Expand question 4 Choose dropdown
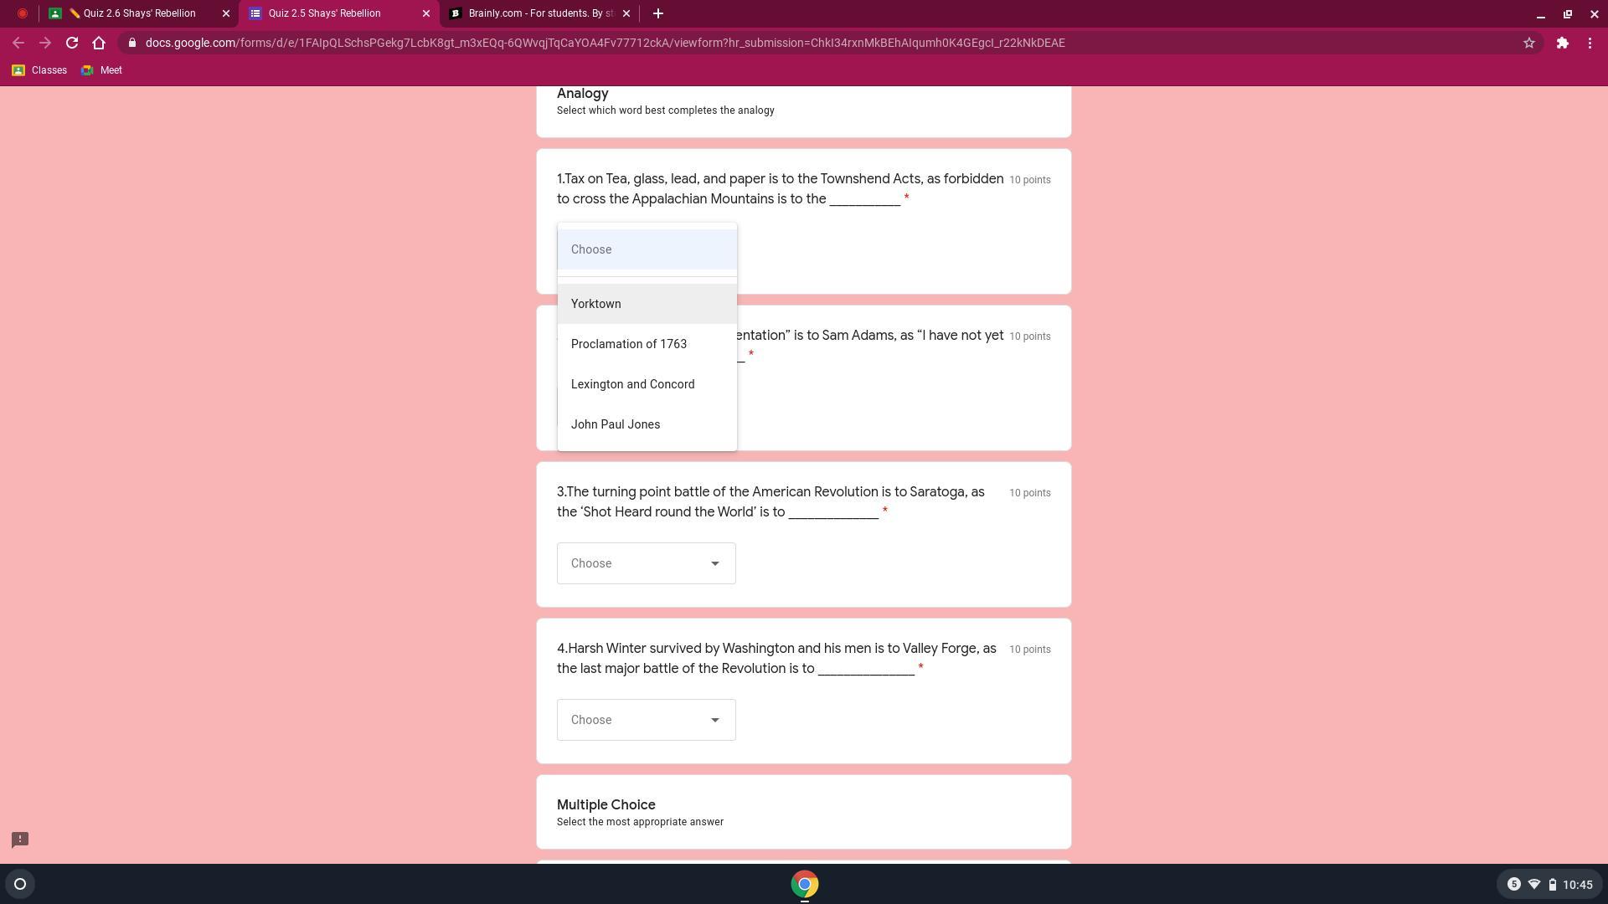 tap(646, 720)
